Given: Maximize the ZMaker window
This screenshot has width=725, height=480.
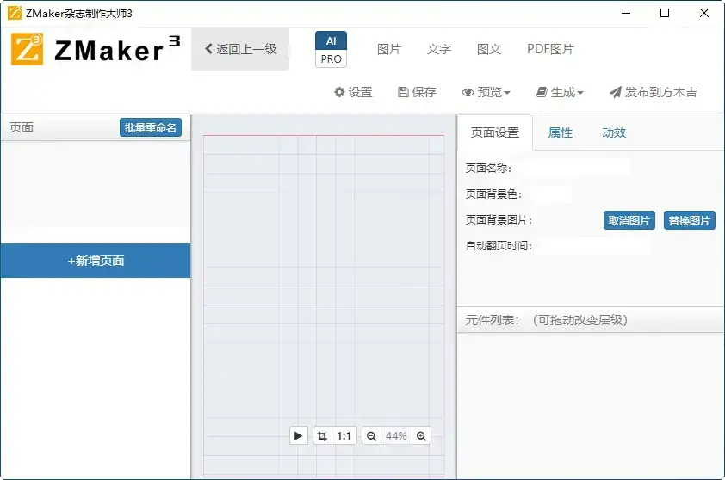Looking at the screenshot, I should click(665, 13).
